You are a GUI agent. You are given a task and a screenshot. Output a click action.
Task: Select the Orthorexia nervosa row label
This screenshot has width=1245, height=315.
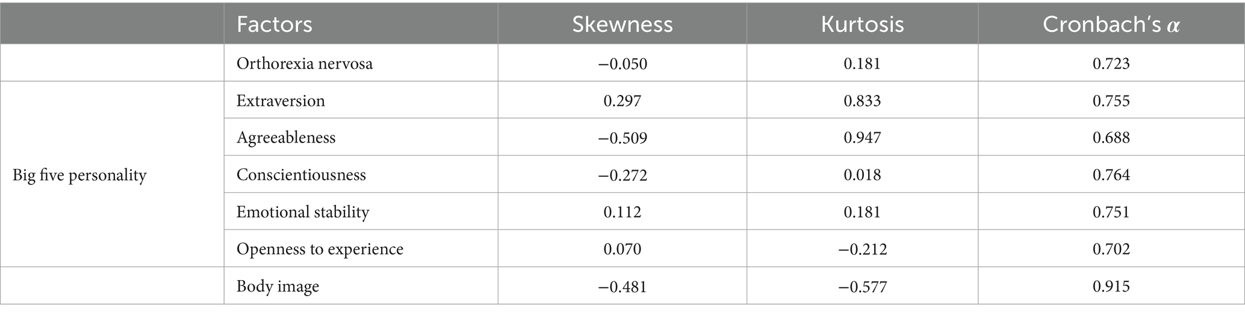coord(304,63)
